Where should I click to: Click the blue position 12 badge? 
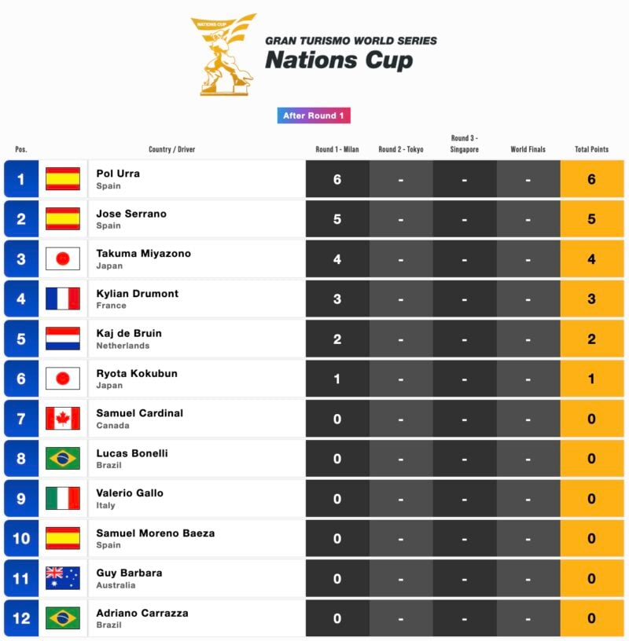click(21, 618)
